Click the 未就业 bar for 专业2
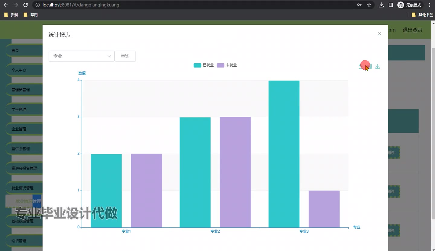Image resolution: width=435 pixels, height=251 pixels. point(235,172)
